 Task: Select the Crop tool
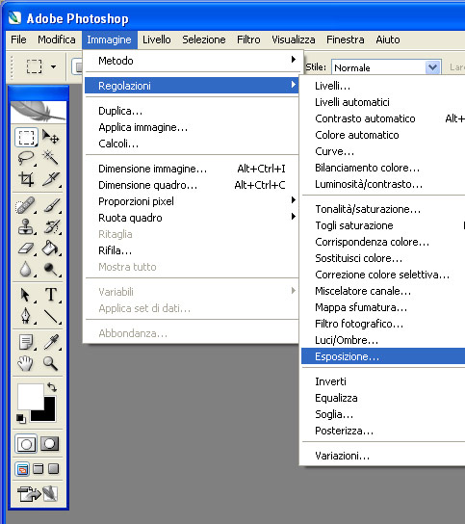coord(26,179)
